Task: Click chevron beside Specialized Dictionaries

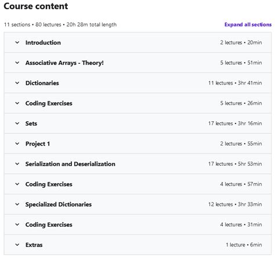Action: pos(17,204)
